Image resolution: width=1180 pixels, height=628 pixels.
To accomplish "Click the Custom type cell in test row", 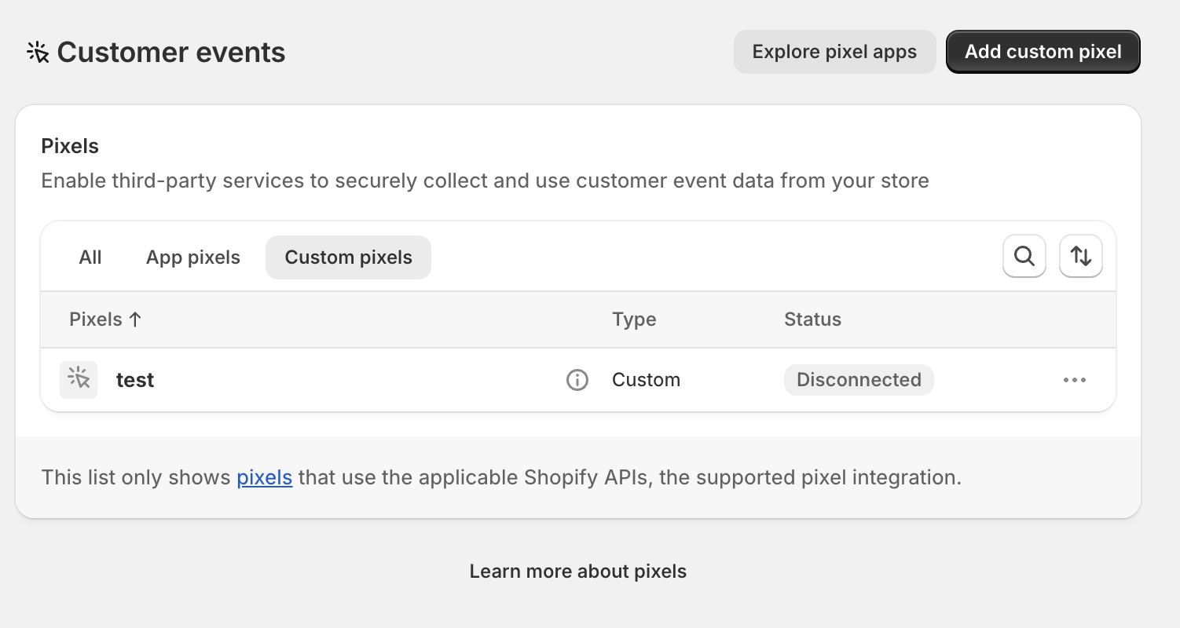I will tap(646, 380).
